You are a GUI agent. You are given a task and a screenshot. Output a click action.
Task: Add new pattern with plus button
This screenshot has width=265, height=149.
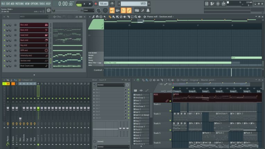(x=149, y=3)
